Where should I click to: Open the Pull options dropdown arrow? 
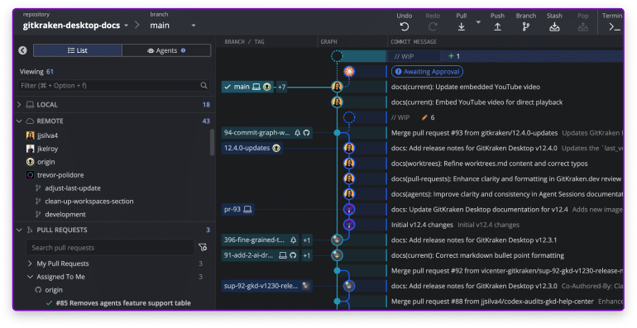pos(478,22)
